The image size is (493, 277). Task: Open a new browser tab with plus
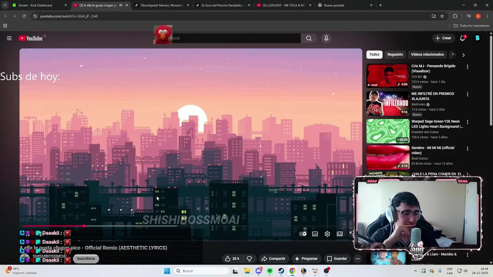click(381, 5)
